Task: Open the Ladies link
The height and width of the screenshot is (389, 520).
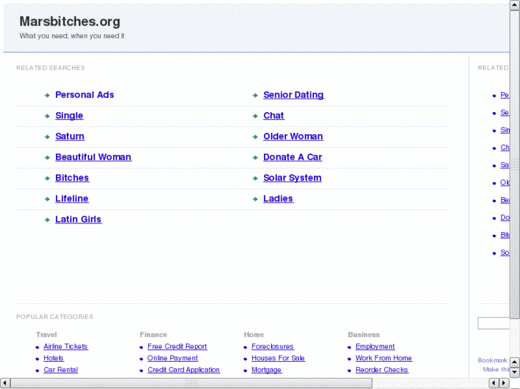Action: coord(278,198)
